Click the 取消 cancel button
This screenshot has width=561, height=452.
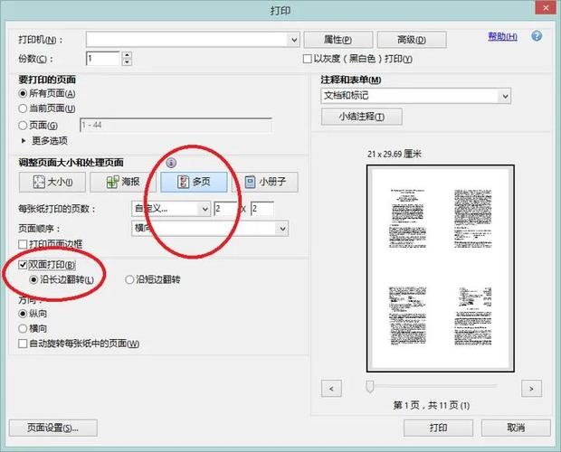point(516,428)
